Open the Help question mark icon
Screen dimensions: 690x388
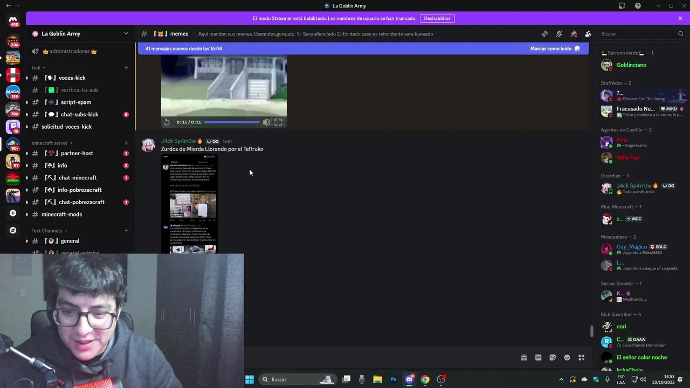(638, 6)
